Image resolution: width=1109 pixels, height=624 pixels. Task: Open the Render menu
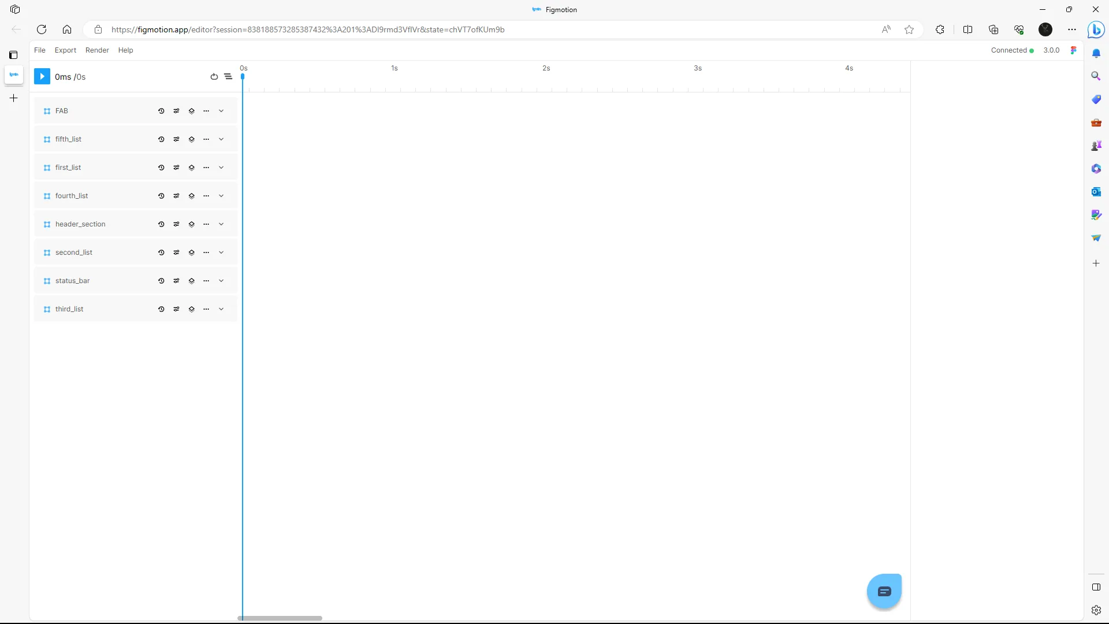97,50
